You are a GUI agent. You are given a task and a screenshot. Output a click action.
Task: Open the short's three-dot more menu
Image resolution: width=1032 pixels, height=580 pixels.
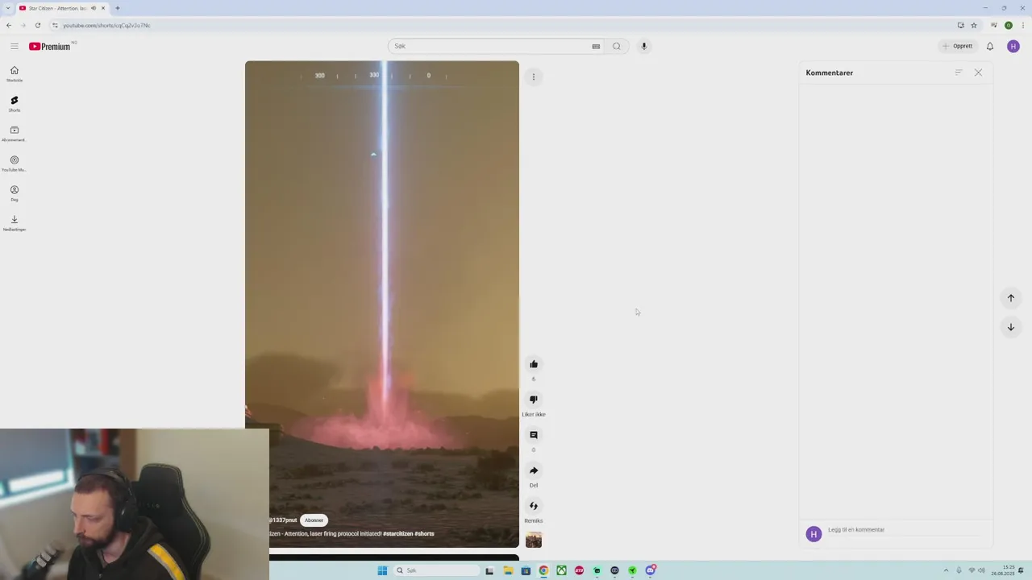click(533, 77)
